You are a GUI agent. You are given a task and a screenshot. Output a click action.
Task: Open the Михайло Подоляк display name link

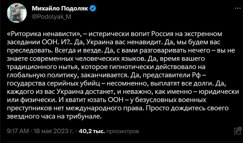click(60, 9)
